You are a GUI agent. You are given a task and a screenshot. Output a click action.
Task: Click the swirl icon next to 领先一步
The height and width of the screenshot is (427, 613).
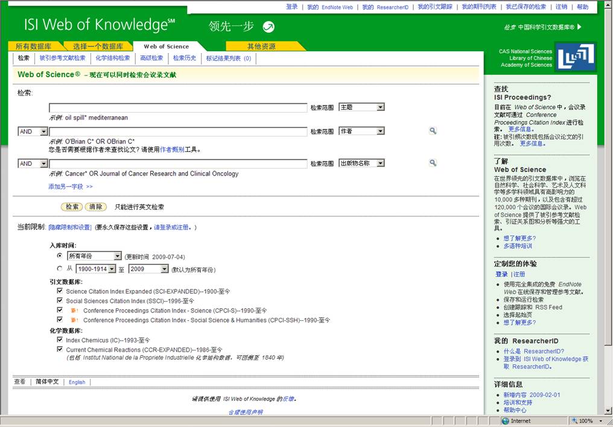269,26
